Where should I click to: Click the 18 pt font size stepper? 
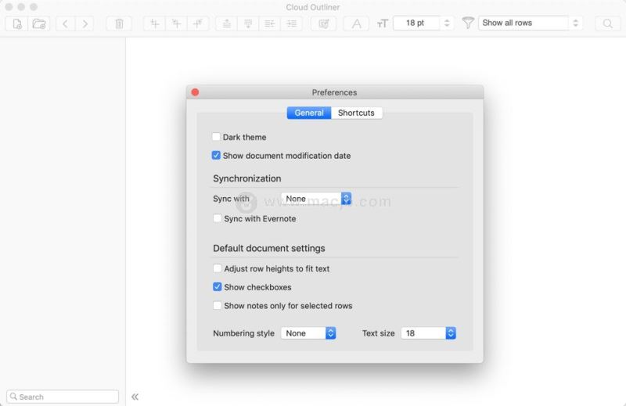[x=447, y=23]
